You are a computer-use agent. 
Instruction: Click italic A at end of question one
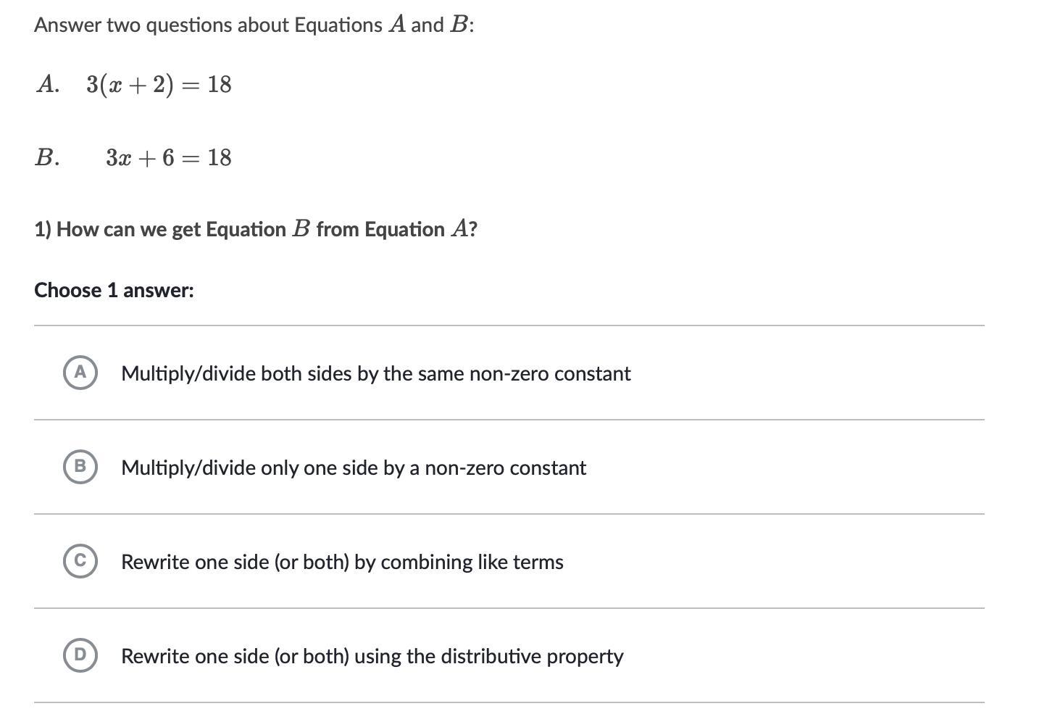click(459, 229)
